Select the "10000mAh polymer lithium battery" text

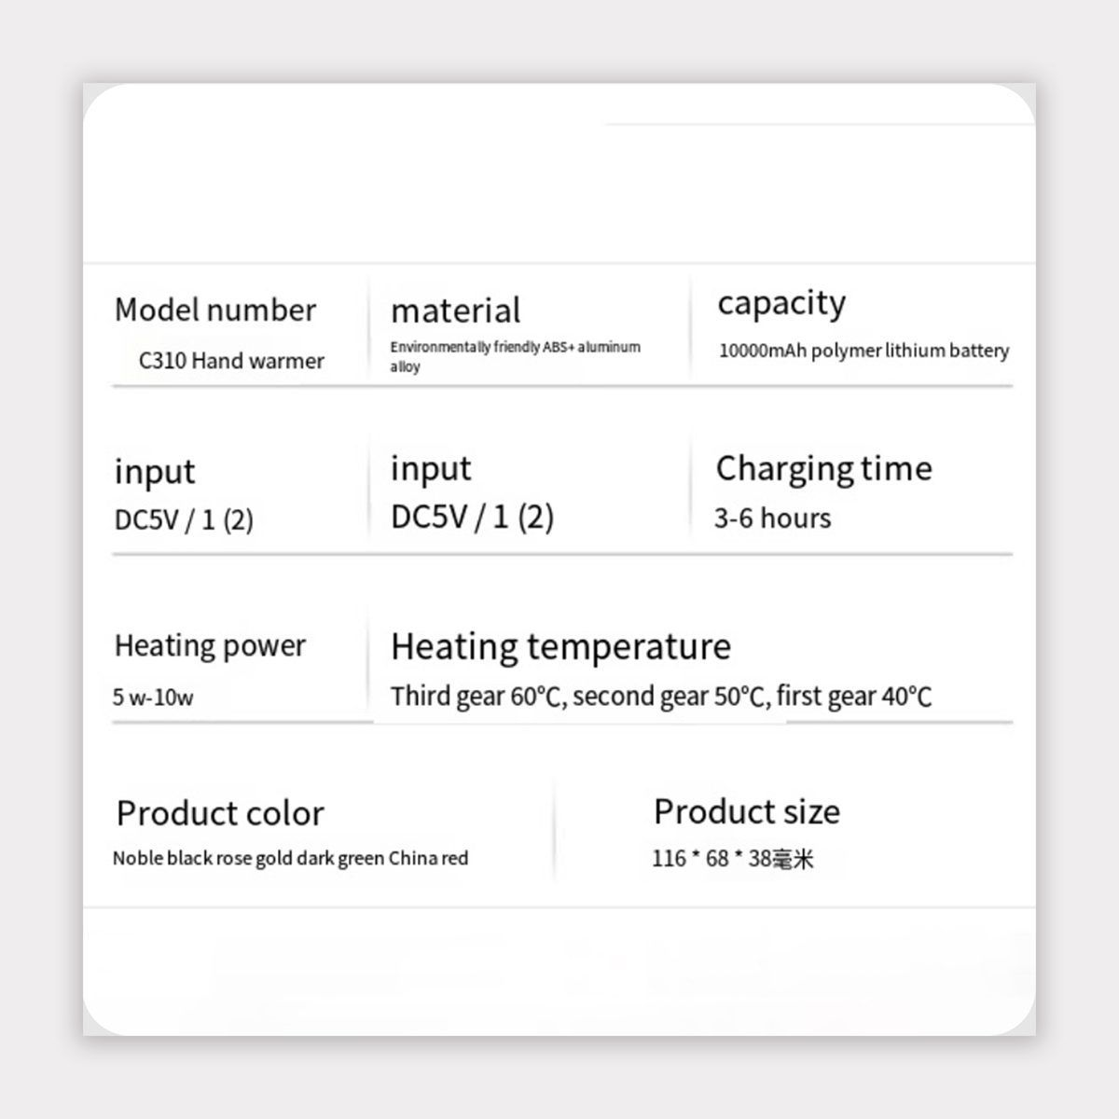point(863,351)
